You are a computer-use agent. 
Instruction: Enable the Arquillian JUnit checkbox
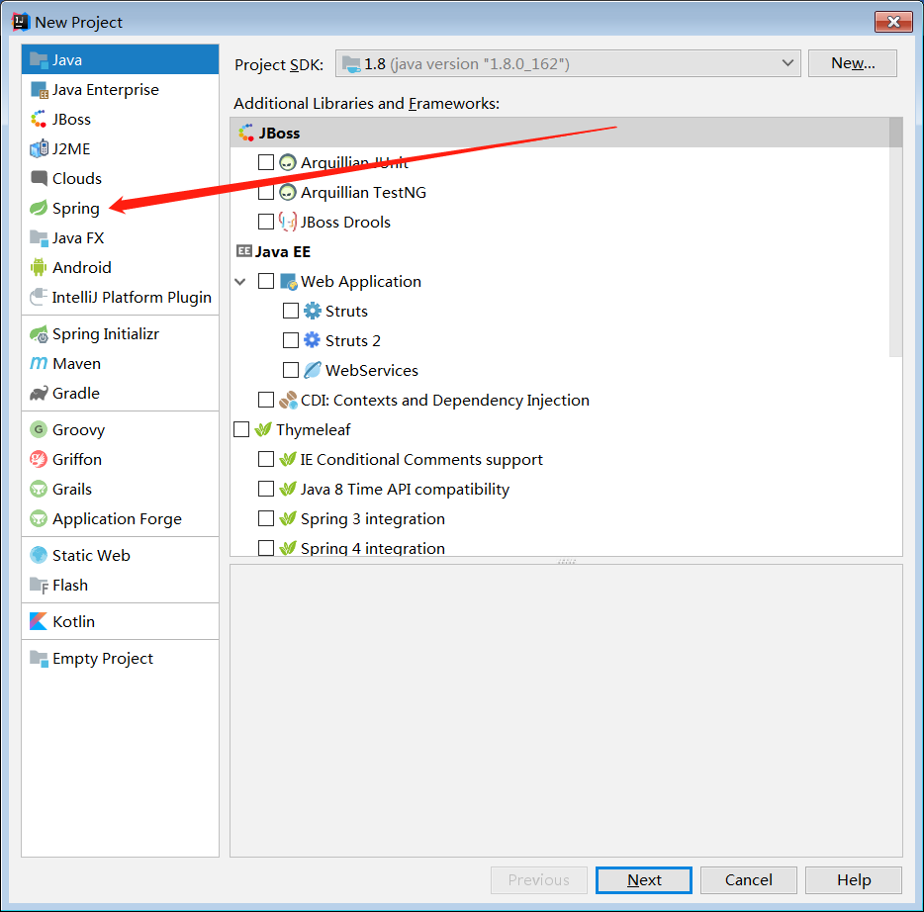click(266, 162)
